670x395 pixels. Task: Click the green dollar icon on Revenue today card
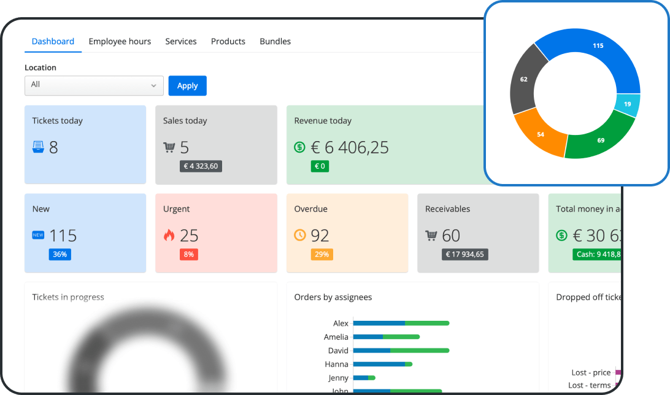tap(300, 148)
